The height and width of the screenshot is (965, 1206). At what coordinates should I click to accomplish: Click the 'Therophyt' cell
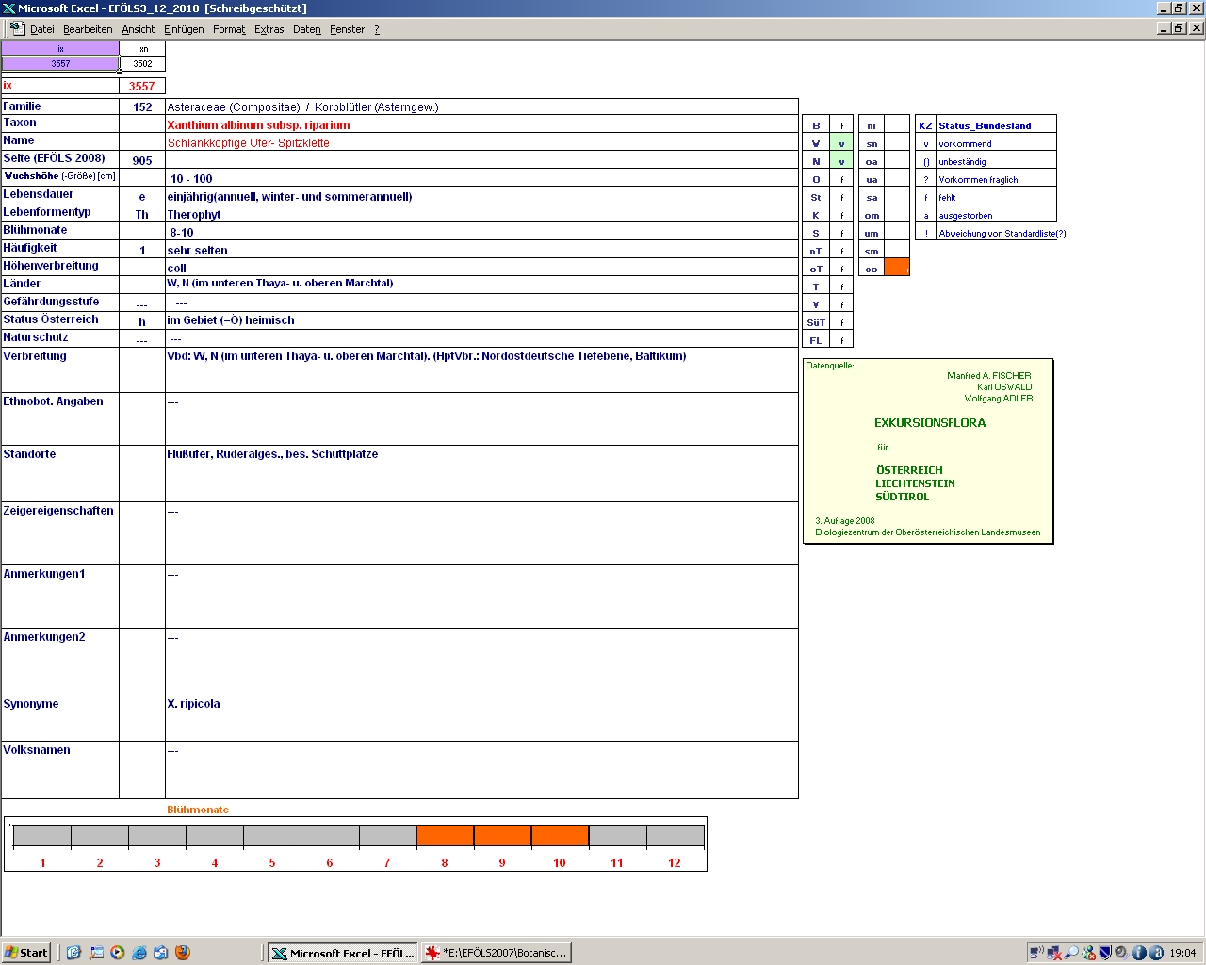481,214
